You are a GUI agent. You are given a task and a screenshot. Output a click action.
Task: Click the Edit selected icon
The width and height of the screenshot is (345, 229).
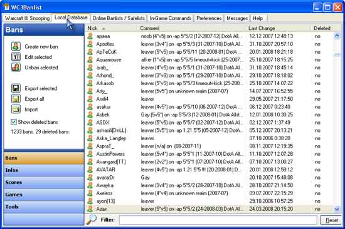pos(16,57)
